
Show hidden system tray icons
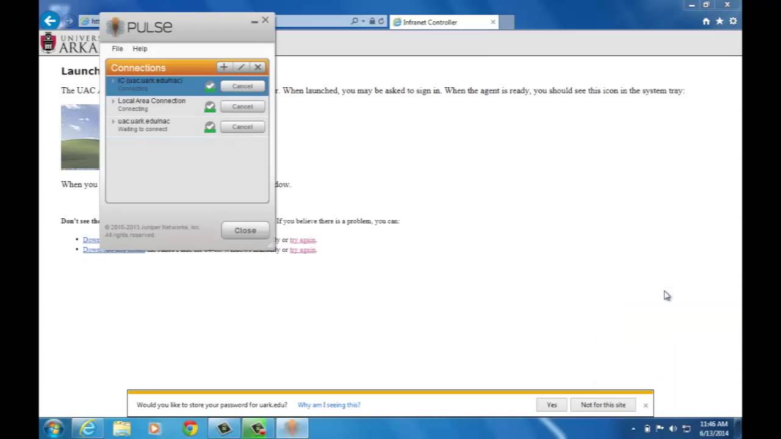[x=633, y=429]
